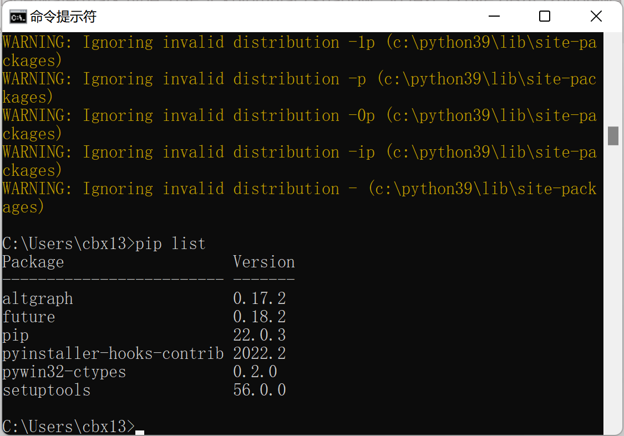This screenshot has width=624, height=436.
Task: Click the version number '0.17.2'
Action: 259,298
